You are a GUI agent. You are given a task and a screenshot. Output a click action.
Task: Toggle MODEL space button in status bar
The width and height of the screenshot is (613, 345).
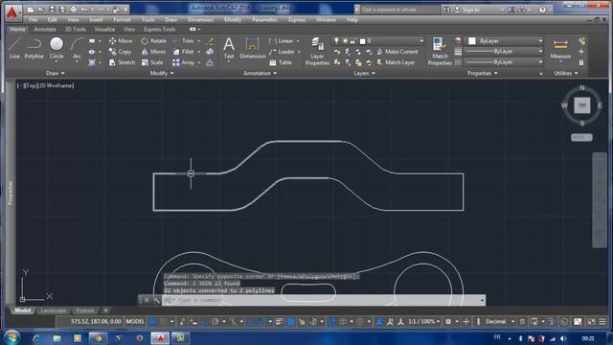coord(135,322)
